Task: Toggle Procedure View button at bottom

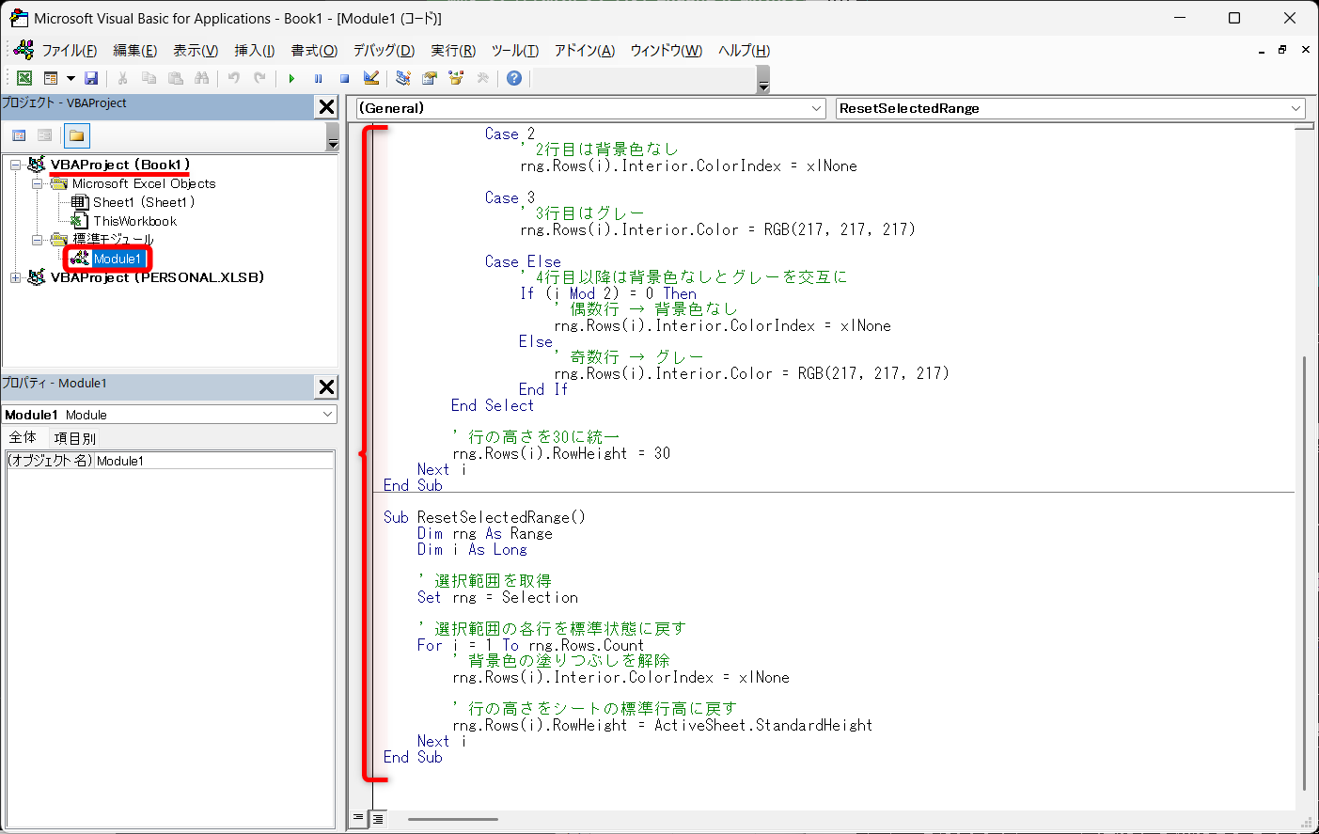Action: click(x=358, y=818)
